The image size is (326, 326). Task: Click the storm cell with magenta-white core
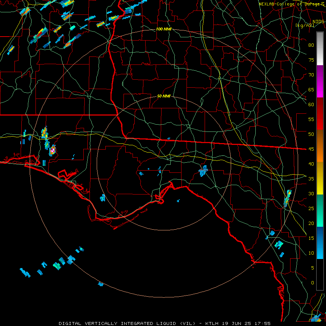(x=53, y=150)
